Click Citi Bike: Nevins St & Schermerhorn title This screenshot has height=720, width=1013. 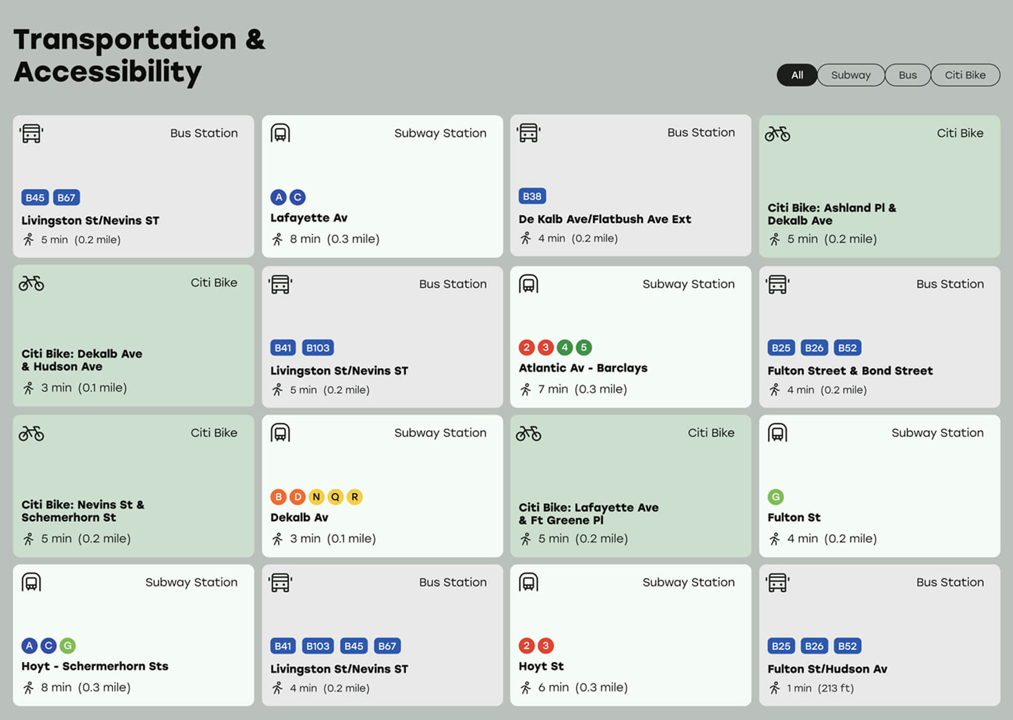(x=83, y=511)
